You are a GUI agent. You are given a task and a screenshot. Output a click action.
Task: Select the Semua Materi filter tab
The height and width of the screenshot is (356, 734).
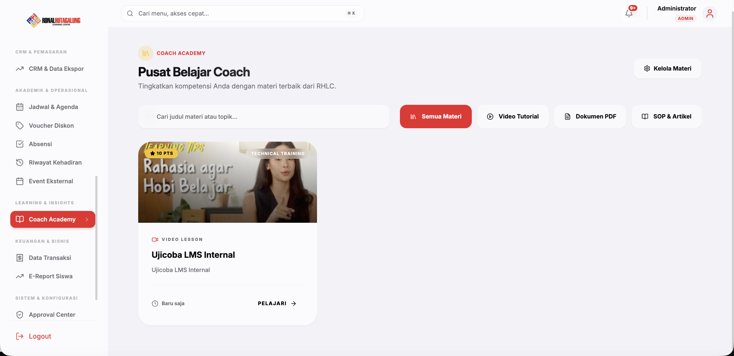pyautogui.click(x=435, y=116)
